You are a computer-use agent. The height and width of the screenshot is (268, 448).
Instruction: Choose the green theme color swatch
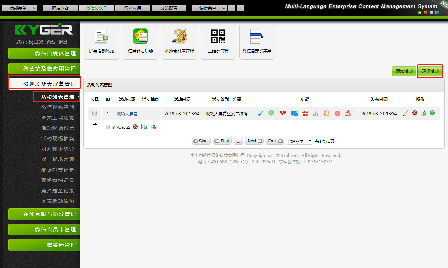coord(420,13)
